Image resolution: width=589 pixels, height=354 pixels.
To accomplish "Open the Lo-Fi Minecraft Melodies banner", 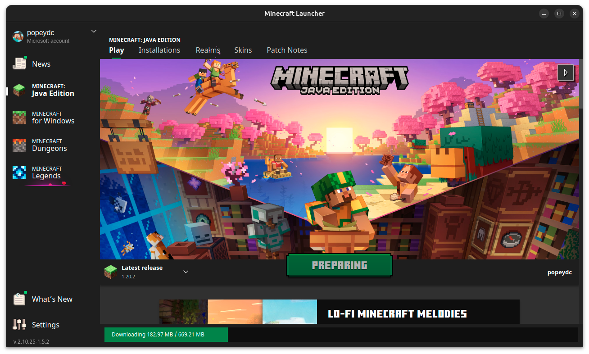I will pyautogui.click(x=339, y=312).
